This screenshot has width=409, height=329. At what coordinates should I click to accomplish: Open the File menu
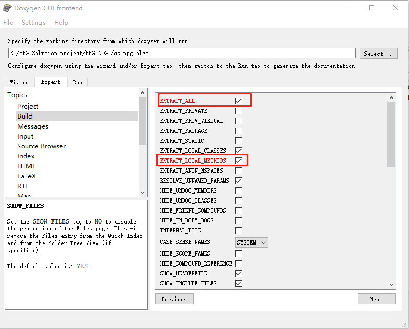tap(8, 23)
